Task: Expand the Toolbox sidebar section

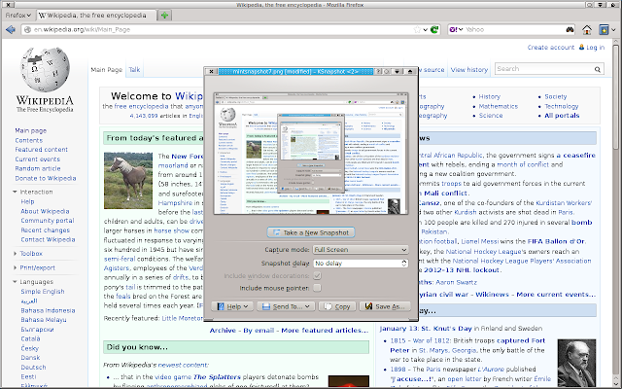Action: (15, 253)
